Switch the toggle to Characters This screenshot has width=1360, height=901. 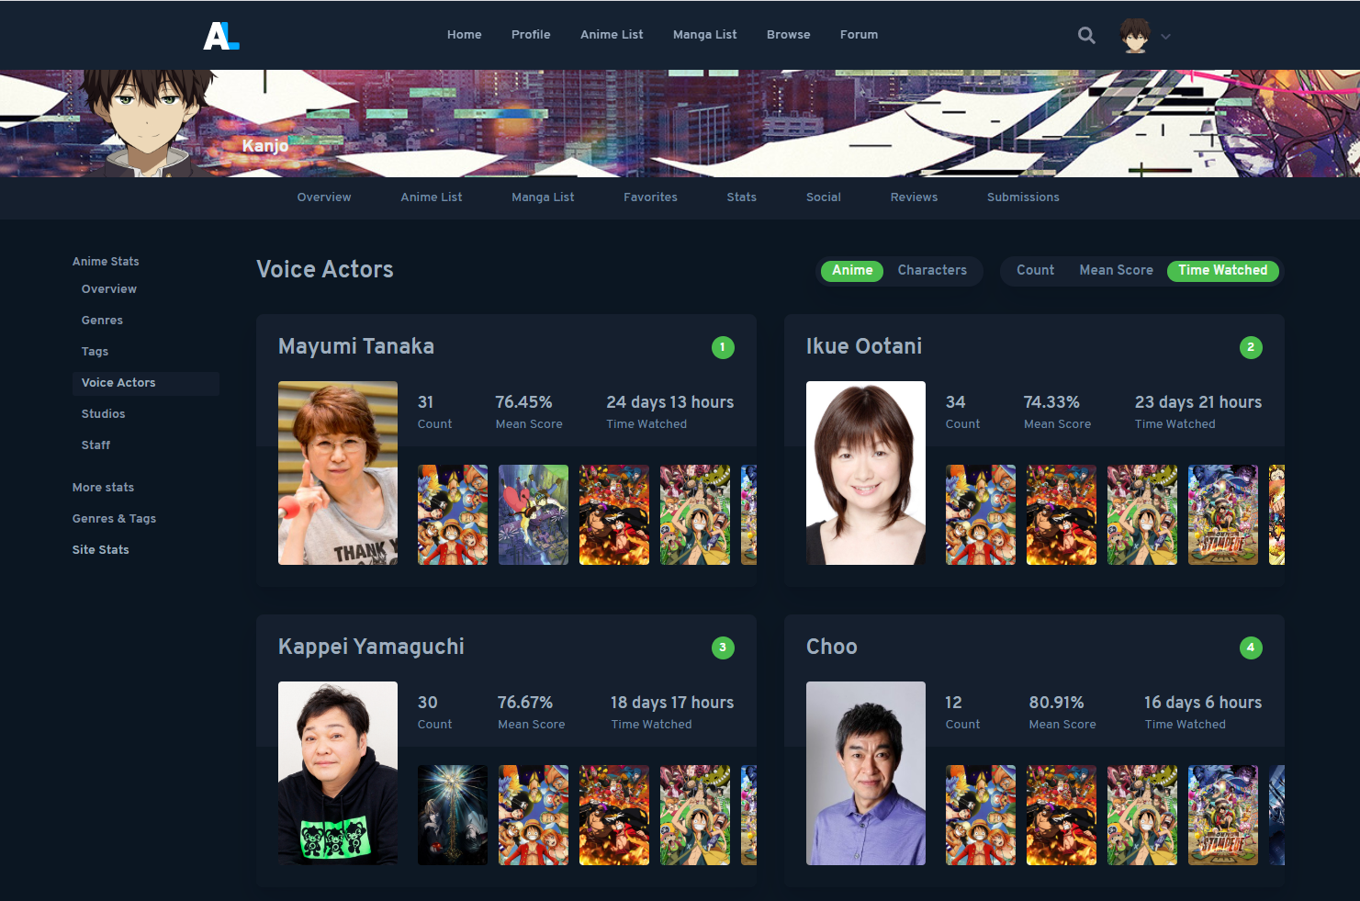pos(931,270)
